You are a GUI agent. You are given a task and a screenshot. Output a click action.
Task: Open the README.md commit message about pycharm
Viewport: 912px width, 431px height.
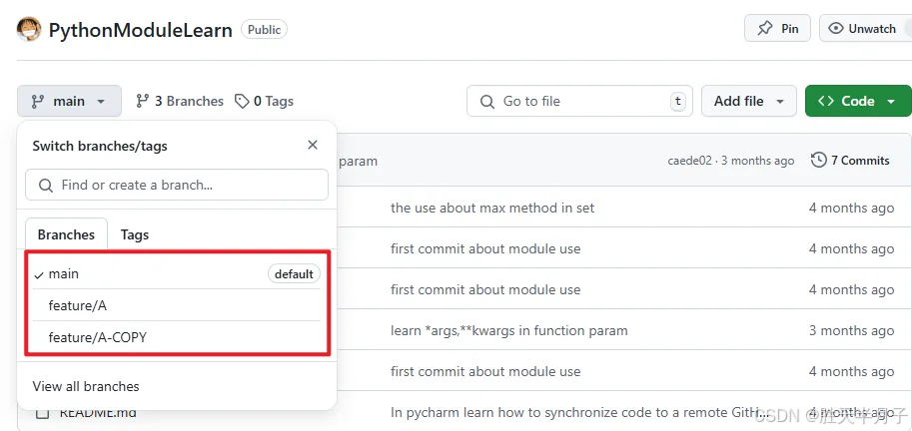[x=580, y=412]
